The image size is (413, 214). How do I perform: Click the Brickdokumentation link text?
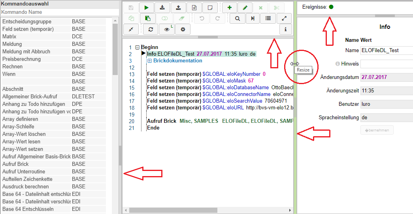(x=177, y=61)
